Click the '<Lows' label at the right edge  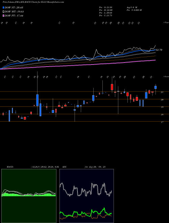tap(166, 76)
